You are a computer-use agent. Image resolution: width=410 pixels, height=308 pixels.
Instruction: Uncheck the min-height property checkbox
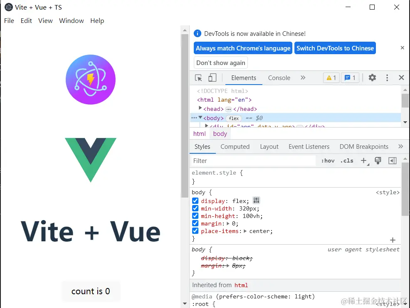[195, 216]
